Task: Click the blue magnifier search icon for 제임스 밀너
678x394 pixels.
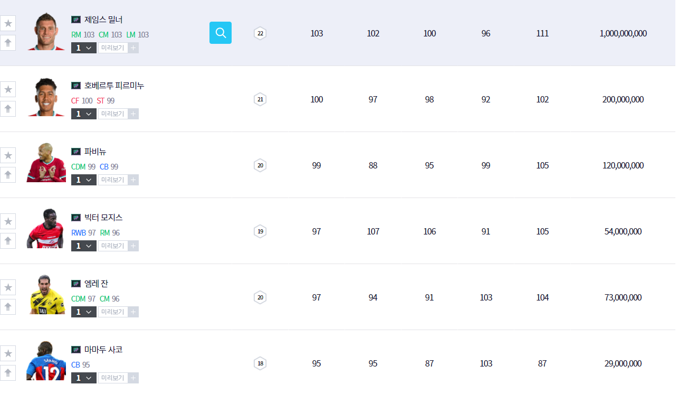Action: pyautogui.click(x=221, y=33)
